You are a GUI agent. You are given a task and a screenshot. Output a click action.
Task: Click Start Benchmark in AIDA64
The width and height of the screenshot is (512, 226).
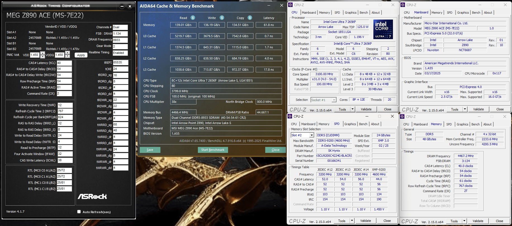[x=213, y=150]
